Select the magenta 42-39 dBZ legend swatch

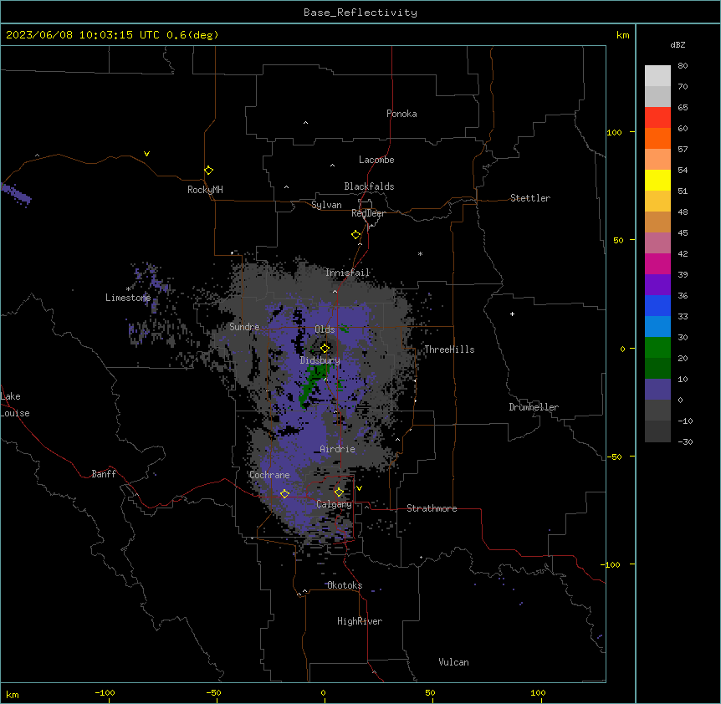(x=657, y=263)
